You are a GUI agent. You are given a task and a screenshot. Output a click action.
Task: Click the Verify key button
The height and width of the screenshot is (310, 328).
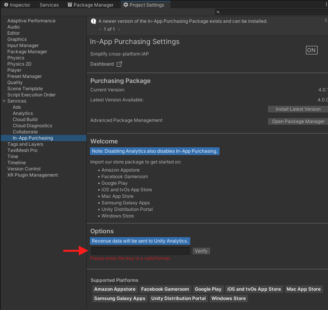click(201, 251)
